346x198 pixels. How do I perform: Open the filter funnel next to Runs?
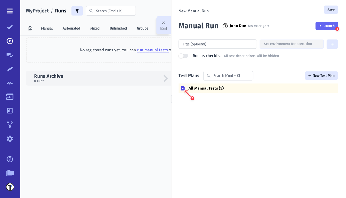[x=77, y=11]
